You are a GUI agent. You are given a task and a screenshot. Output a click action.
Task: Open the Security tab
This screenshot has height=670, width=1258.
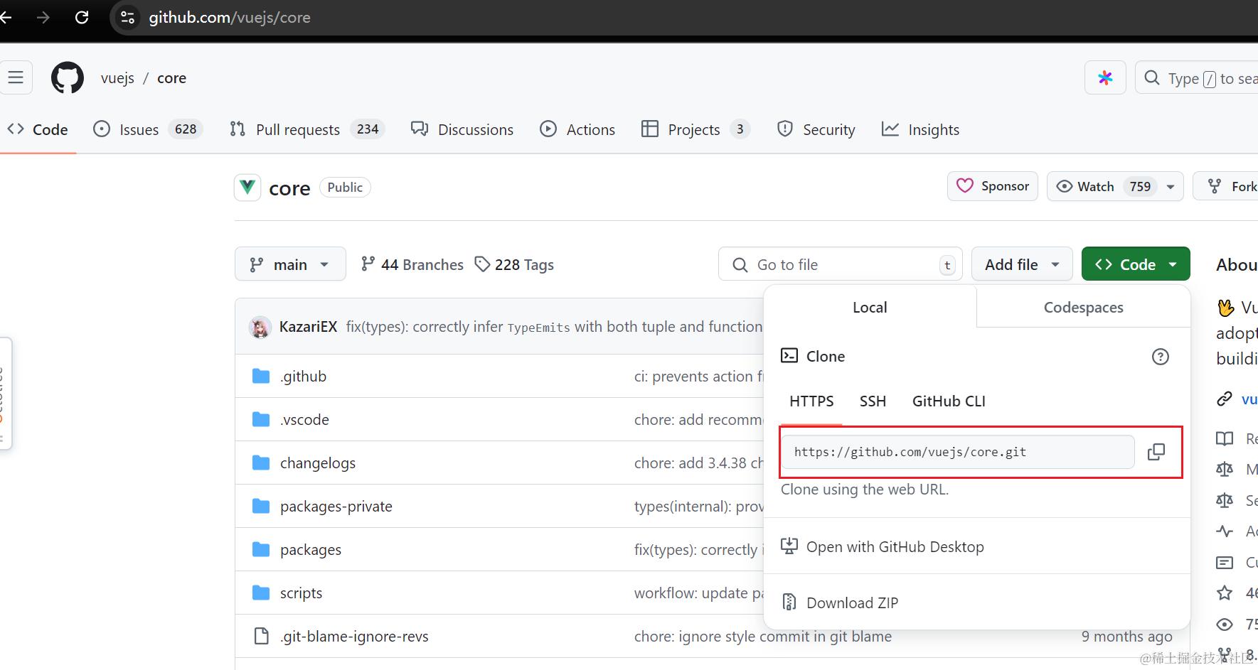pos(816,129)
